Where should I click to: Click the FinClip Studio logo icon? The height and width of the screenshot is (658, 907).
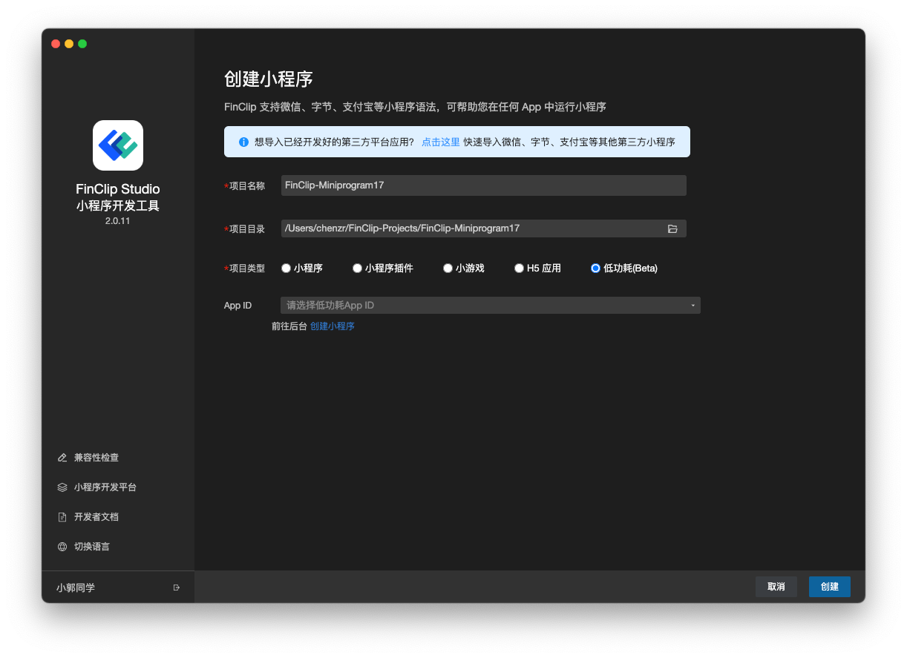118,145
